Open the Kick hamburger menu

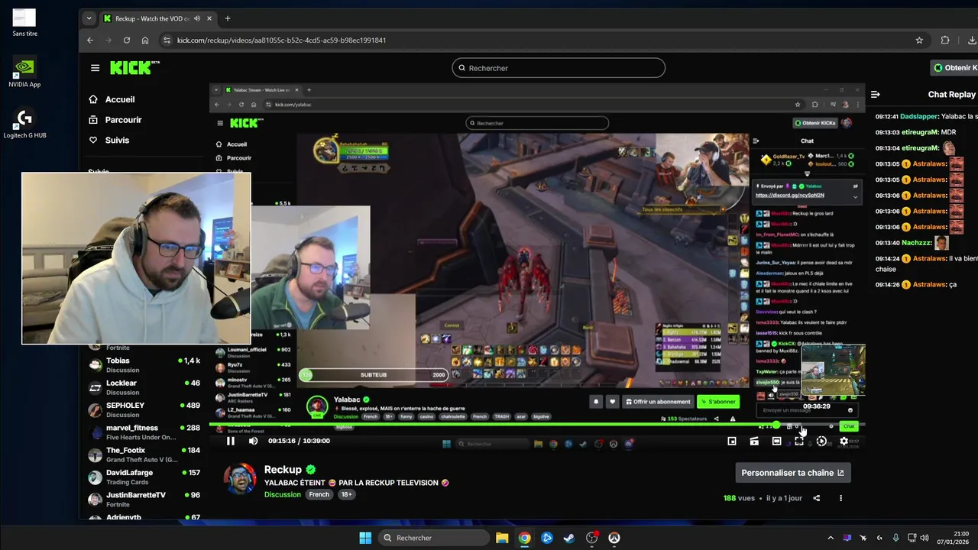(95, 68)
